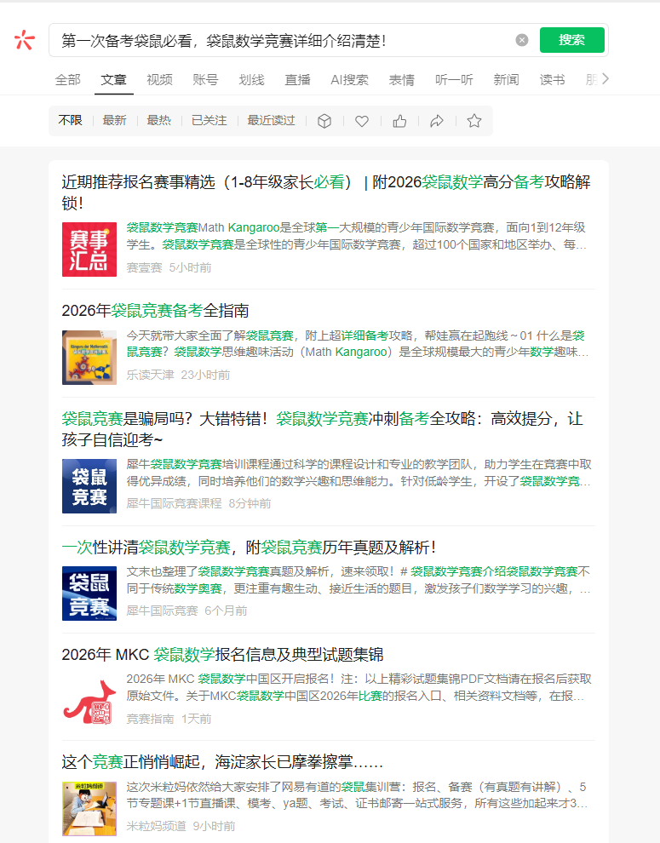The height and width of the screenshot is (843, 660).
Task: Click the share arrow filter icon
Action: [437, 121]
